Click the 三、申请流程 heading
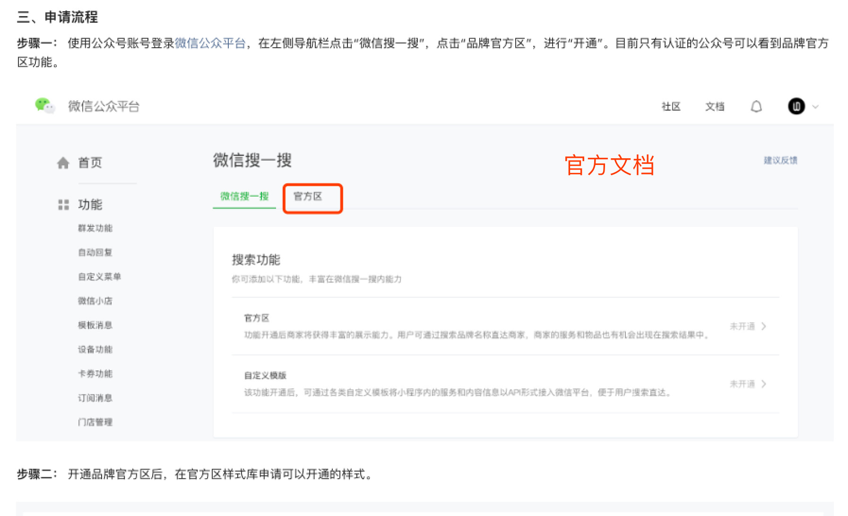848x516 pixels. 57,17
